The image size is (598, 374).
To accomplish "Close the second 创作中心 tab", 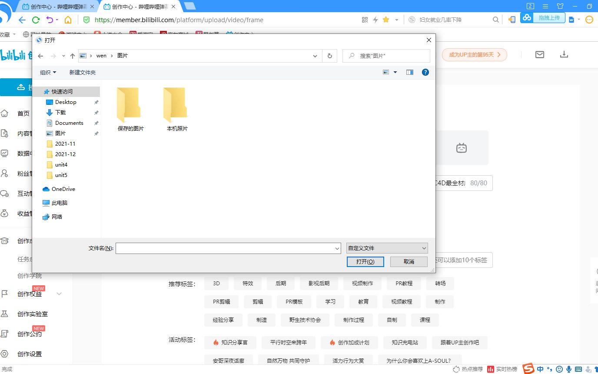I will pos(173,7).
